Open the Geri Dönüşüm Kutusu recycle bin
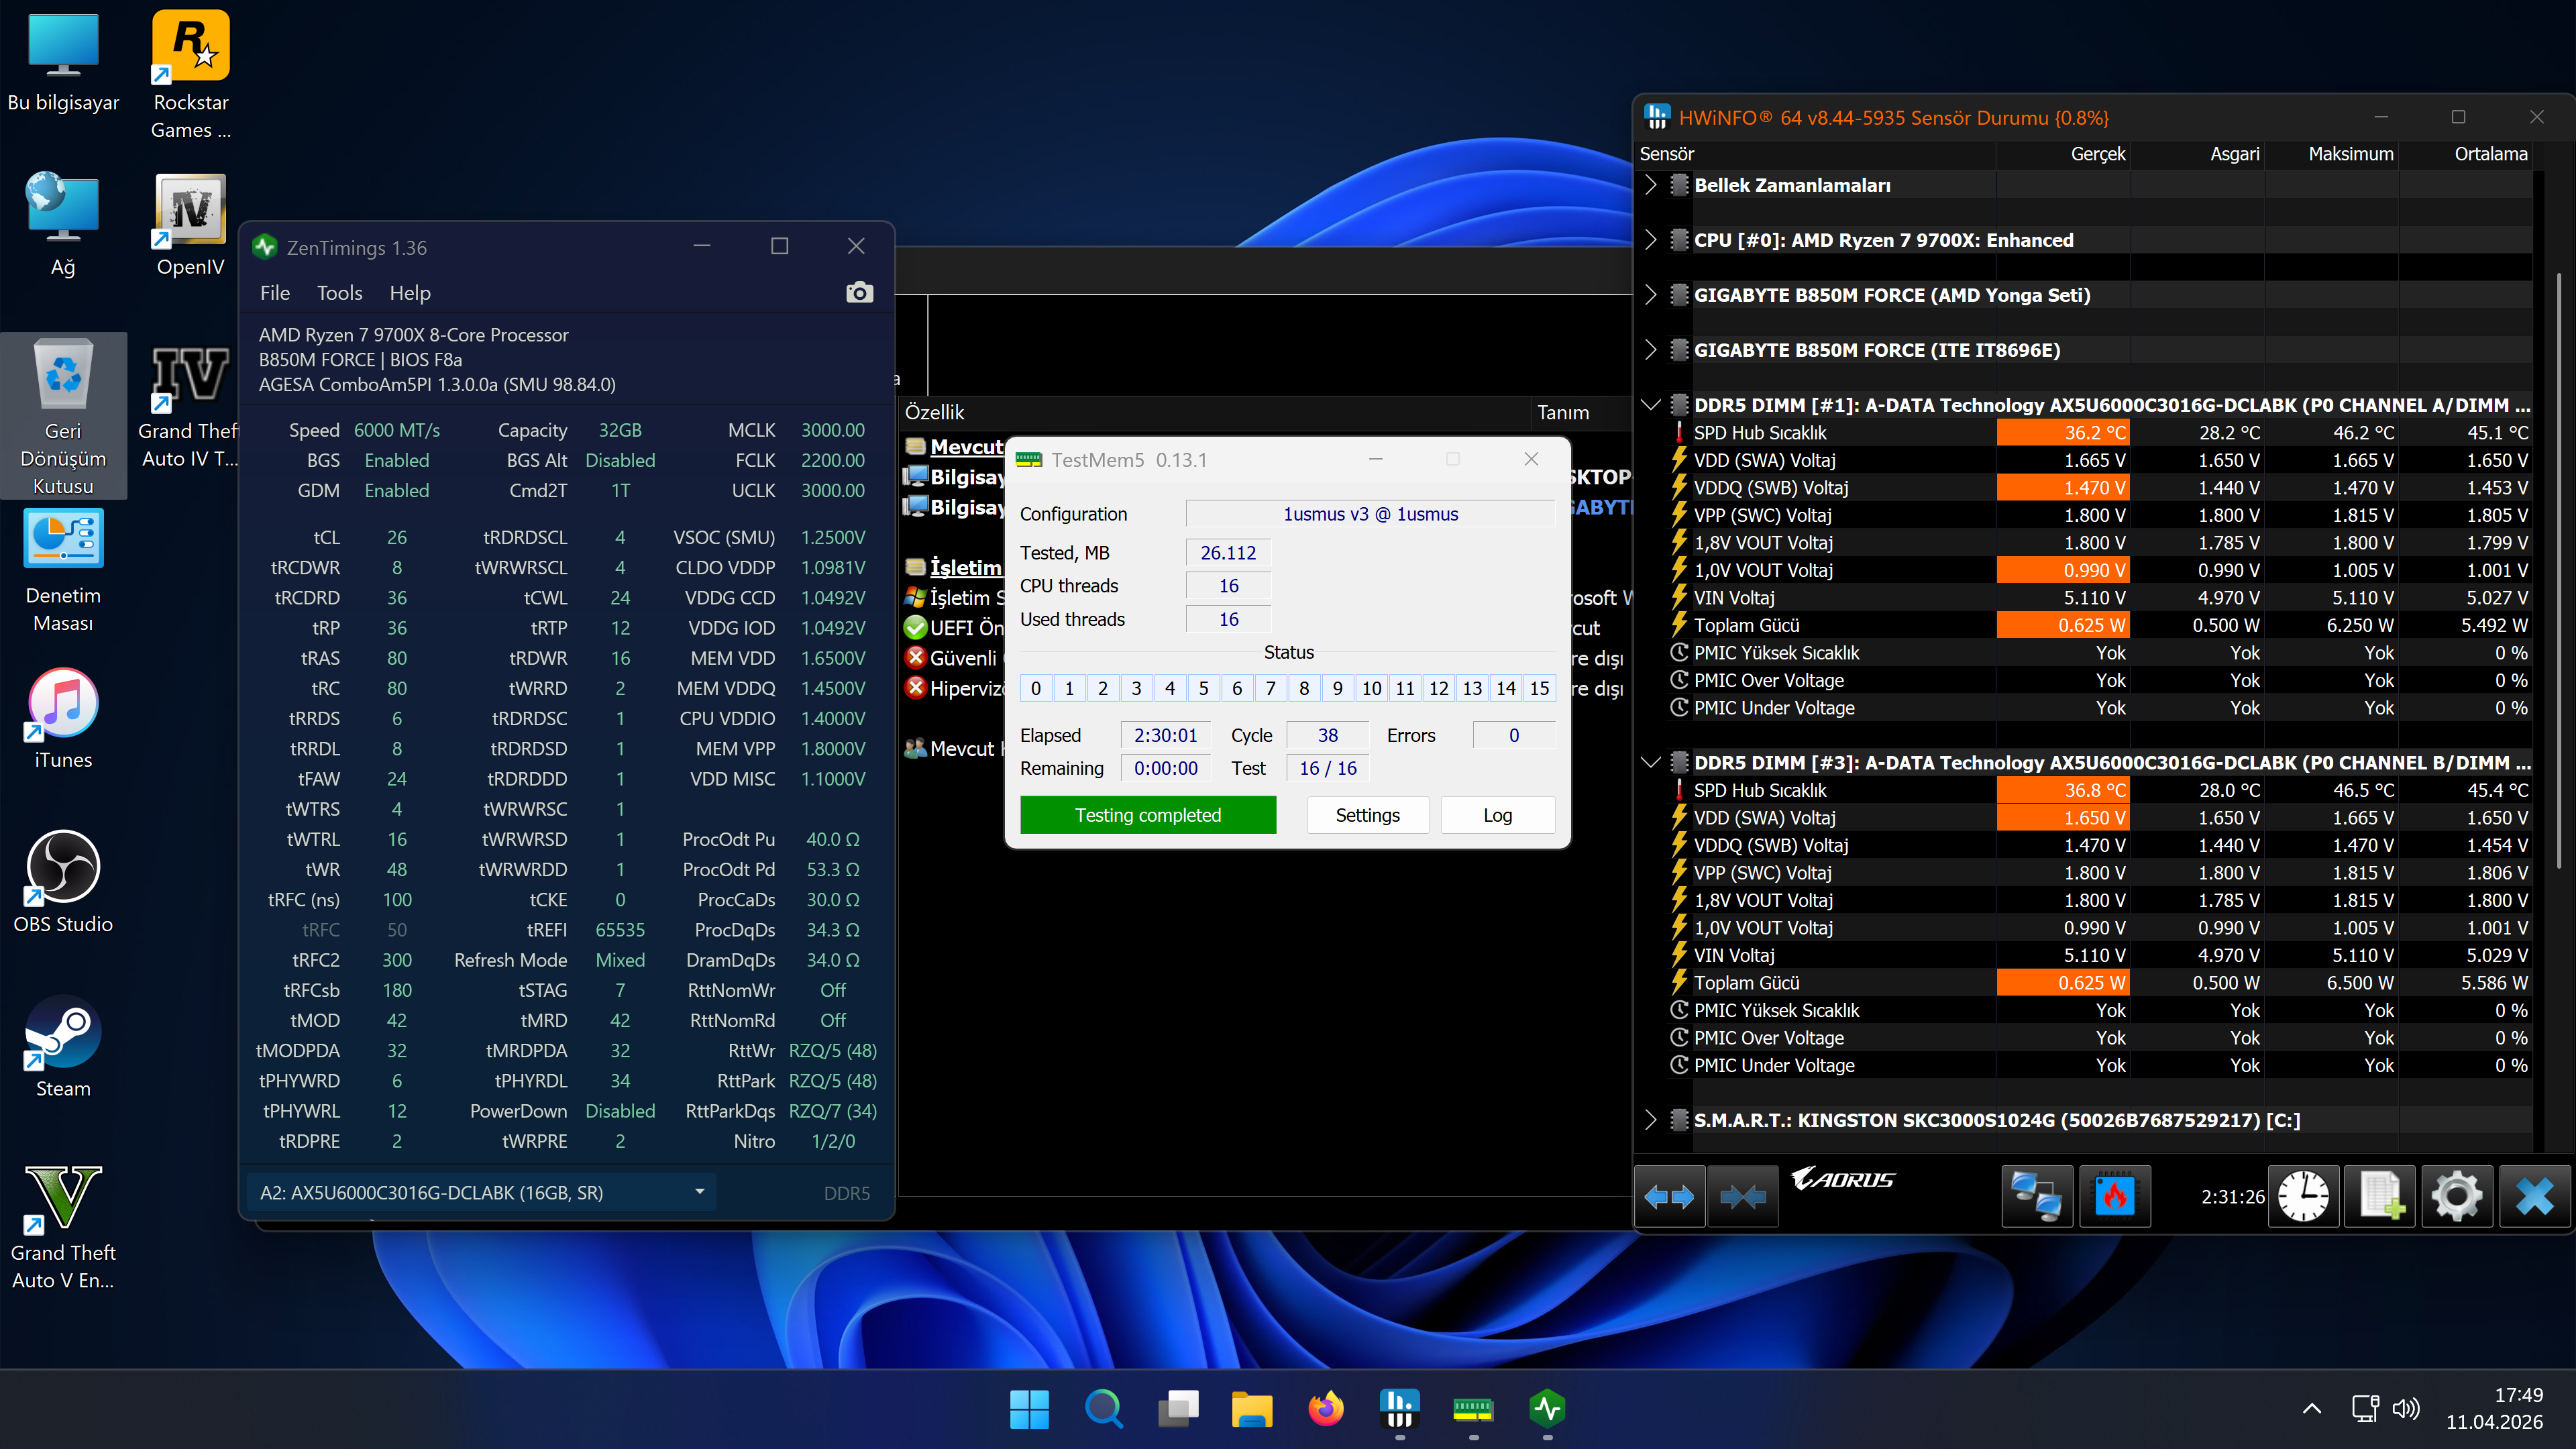The width and height of the screenshot is (2576, 1449). [63, 416]
